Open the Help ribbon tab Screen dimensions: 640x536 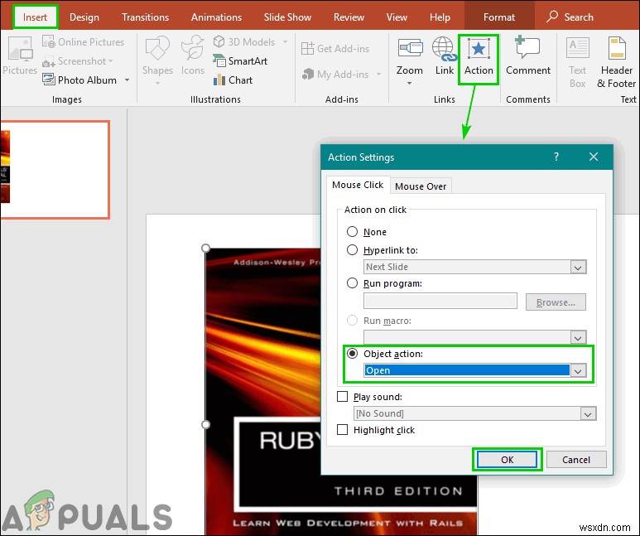pyautogui.click(x=440, y=17)
